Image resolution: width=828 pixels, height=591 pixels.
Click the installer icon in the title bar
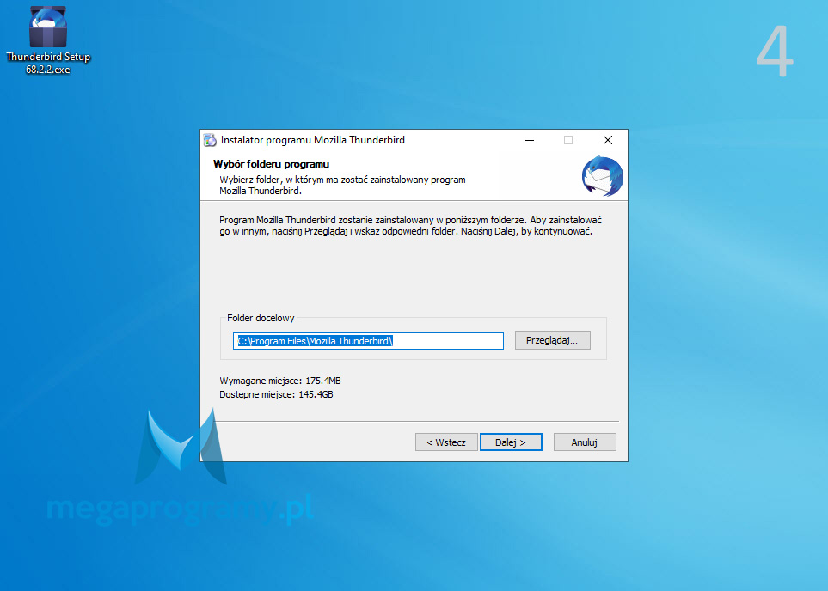click(x=210, y=140)
